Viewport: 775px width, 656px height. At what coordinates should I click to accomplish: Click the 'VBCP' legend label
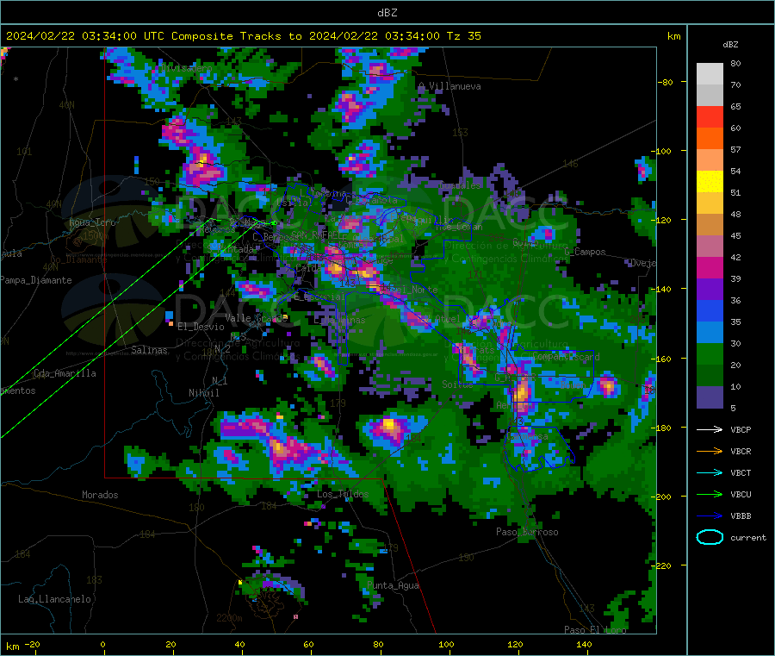(741, 429)
